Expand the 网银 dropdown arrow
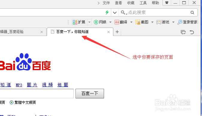 point(110,22)
